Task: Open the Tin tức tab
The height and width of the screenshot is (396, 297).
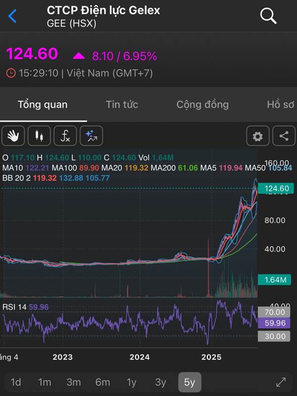Action: [122, 104]
